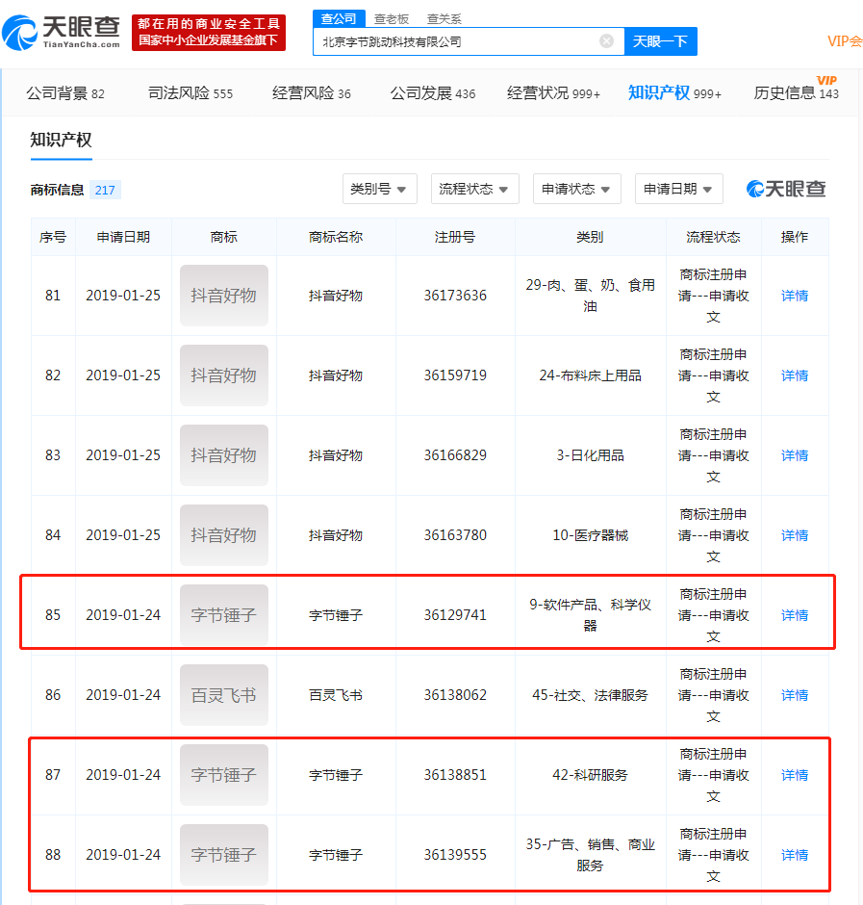This screenshot has width=863, height=905.
Task: Click the 百灵飞书 trademark thumbnail image
Action: pos(223,694)
